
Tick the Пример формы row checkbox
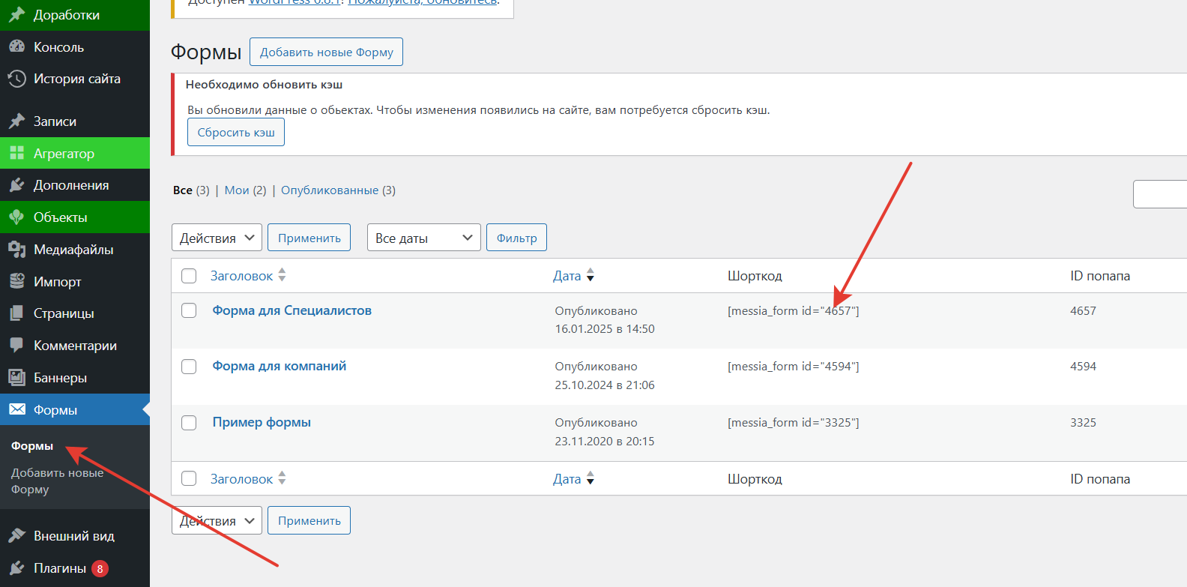pos(189,423)
